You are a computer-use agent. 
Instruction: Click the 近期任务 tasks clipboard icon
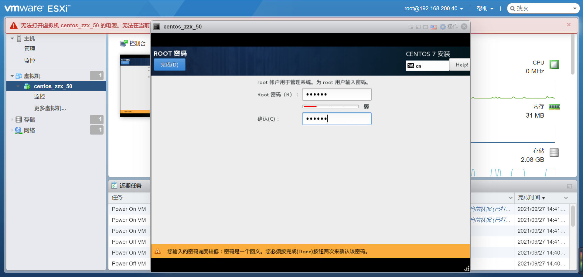click(x=114, y=185)
